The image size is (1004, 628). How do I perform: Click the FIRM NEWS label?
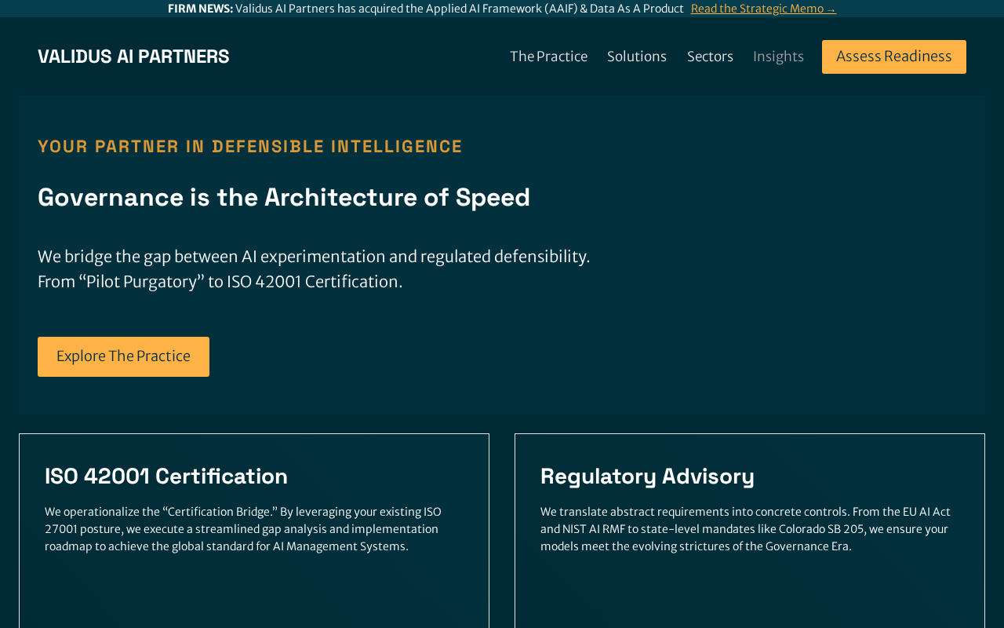tap(200, 9)
